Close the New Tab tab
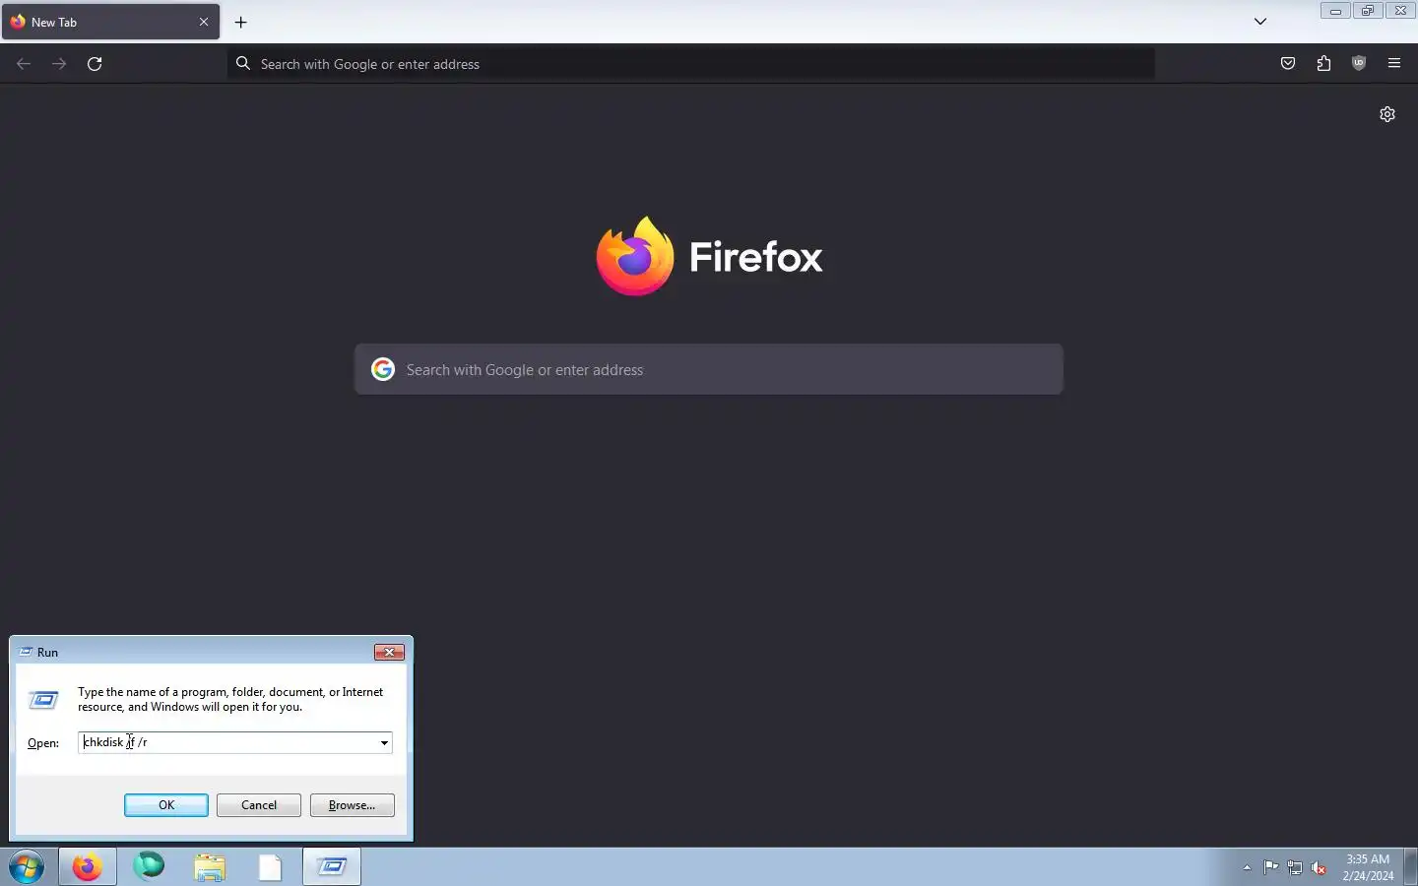1418x886 pixels. pos(204,22)
